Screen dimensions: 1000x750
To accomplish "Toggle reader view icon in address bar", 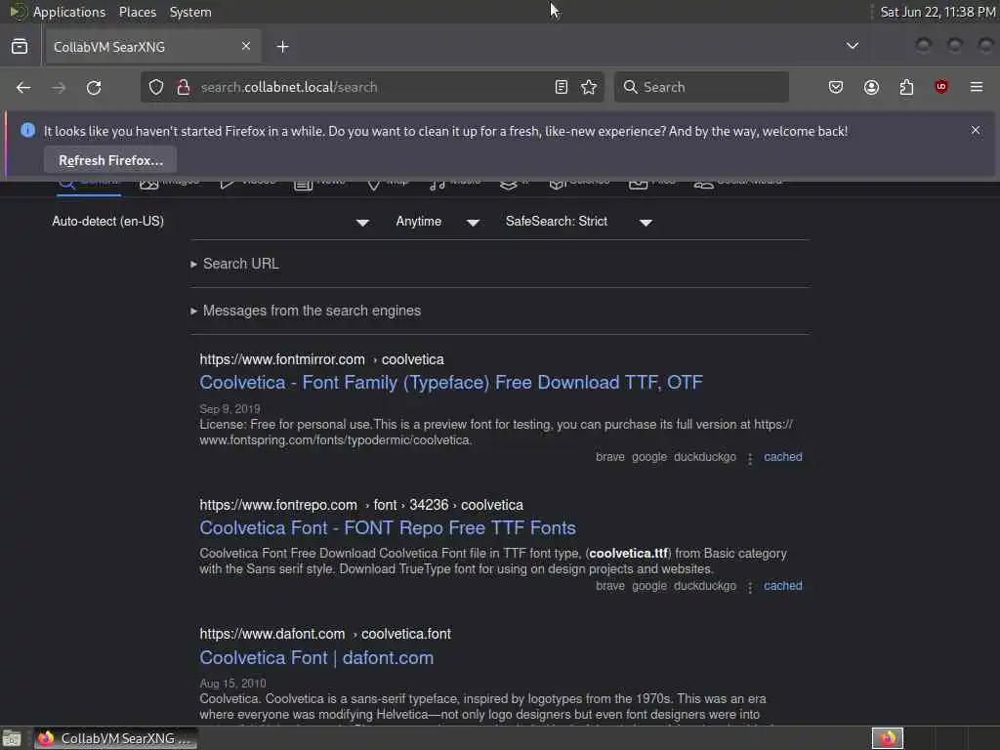I will click(x=562, y=87).
